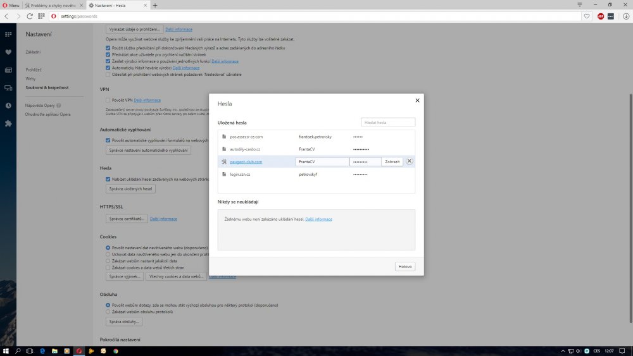Open Speed Dial in left sidebar
The height and width of the screenshot is (356, 633).
[8, 34]
